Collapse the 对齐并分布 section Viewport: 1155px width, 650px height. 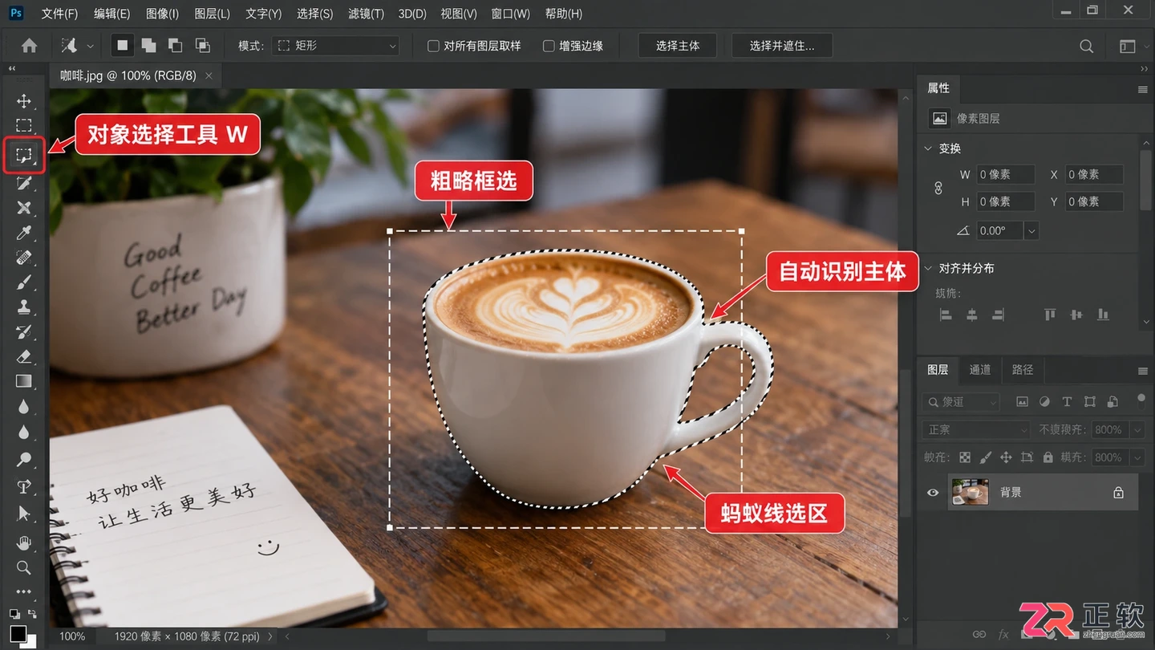pos(928,268)
